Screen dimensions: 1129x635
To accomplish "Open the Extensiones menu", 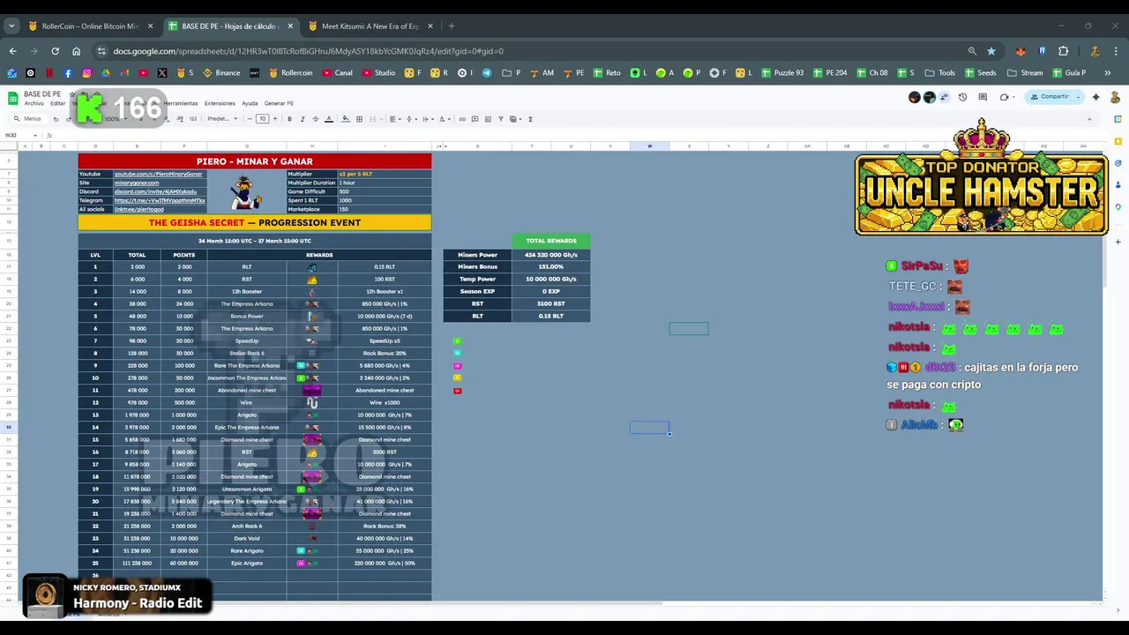I will (x=220, y=103).
